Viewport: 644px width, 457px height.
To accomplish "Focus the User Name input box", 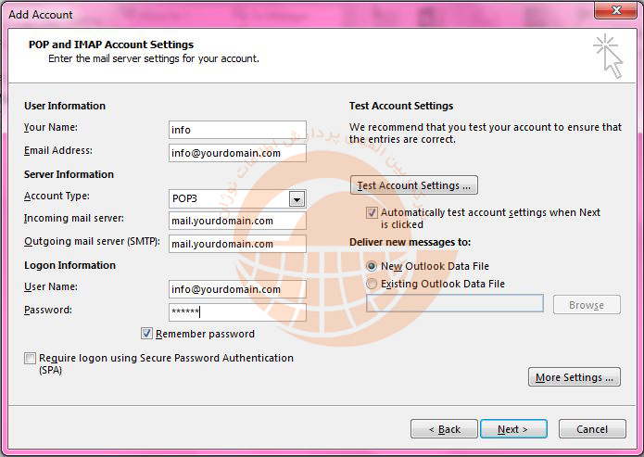I will pyautogui.click(x=237, y=289).
